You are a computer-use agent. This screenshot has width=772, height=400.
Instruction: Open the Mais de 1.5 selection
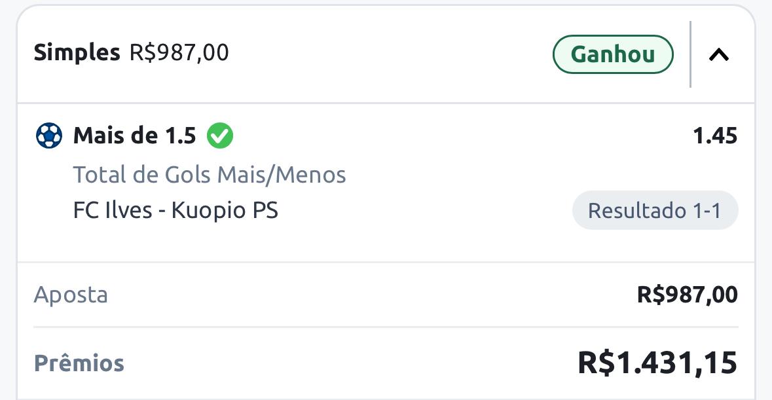pos(134,136)
